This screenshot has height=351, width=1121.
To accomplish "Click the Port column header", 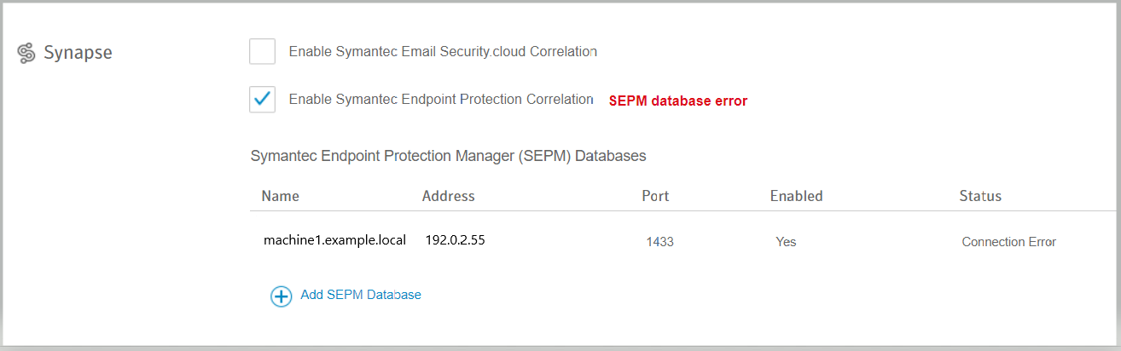I will click(655, 196).
